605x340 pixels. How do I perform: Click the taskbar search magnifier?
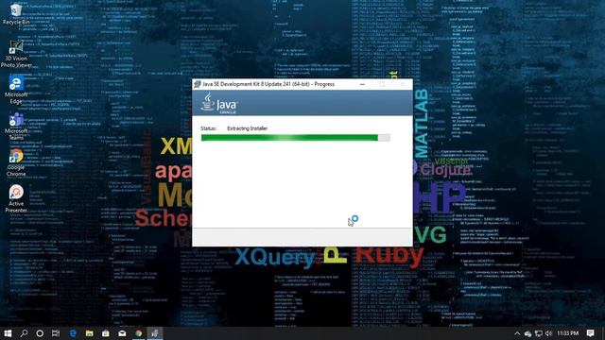[24, 333]
